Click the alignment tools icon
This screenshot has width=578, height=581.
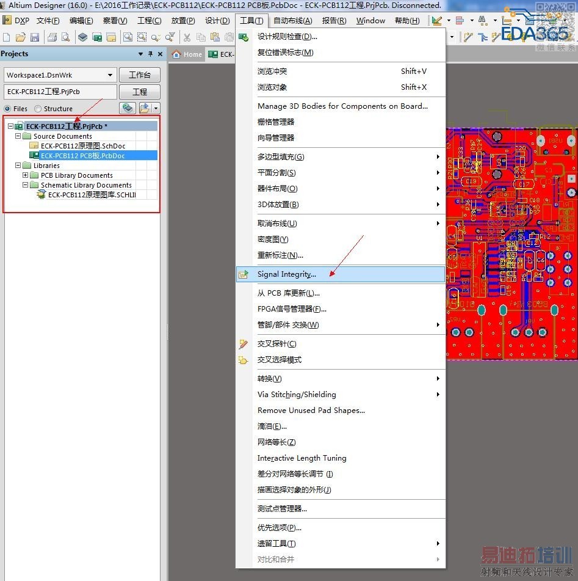point(460,20)
